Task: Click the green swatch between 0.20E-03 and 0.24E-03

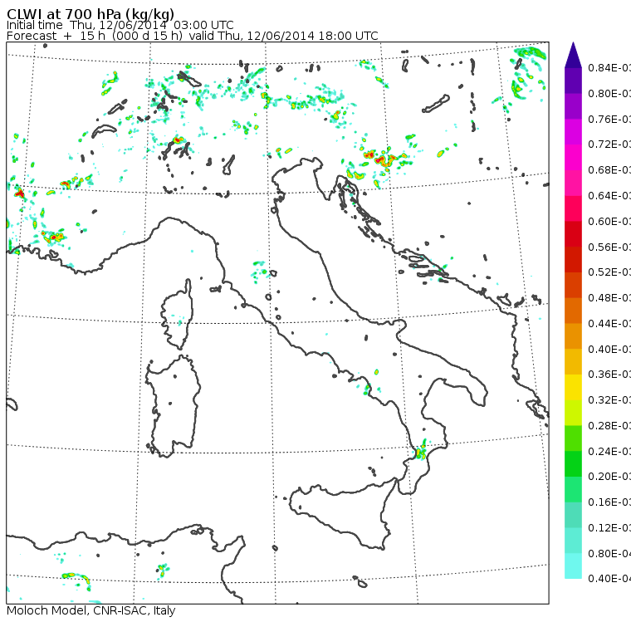Action: [573, 463]
